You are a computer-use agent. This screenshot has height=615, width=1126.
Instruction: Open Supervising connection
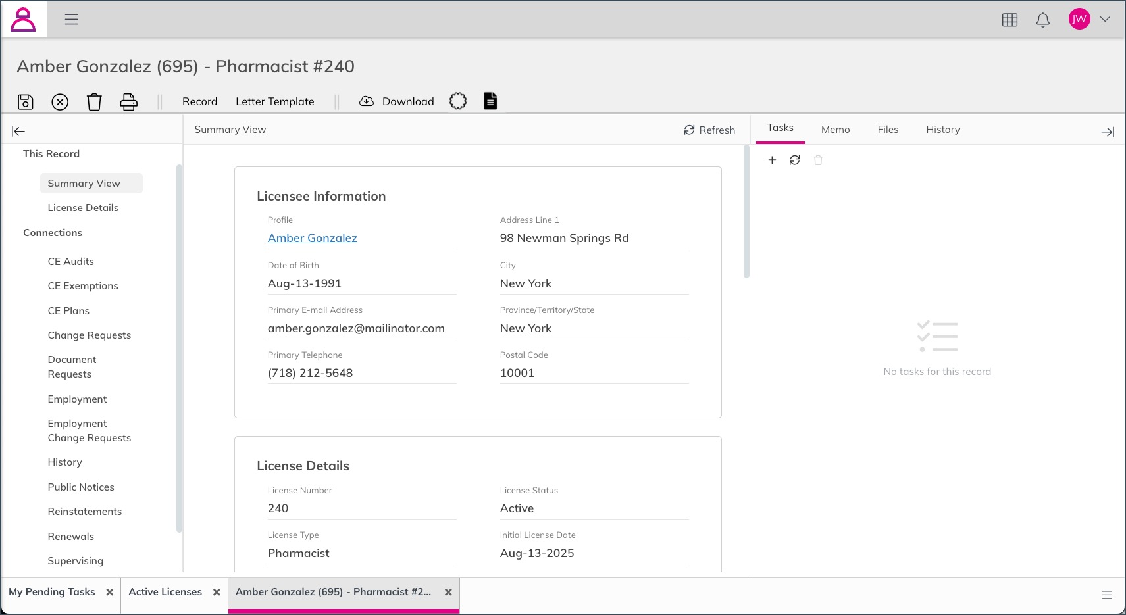click(75, 560)
